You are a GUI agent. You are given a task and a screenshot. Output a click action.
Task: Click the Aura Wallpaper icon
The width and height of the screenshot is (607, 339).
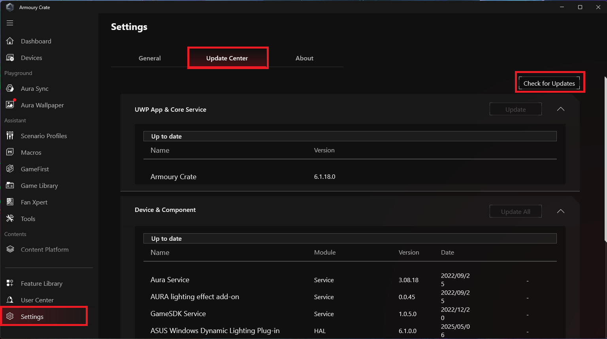coord(10,105)
